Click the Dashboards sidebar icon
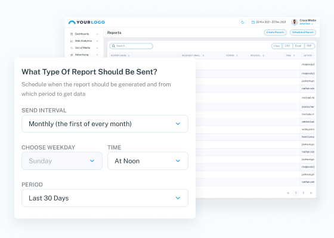Viewport: 334px width, 238px height. click(x=72, y=34)
